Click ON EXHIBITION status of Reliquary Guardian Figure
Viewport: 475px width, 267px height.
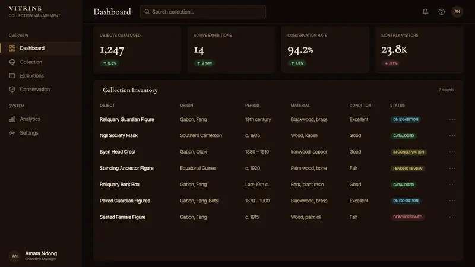click(406, 120)
